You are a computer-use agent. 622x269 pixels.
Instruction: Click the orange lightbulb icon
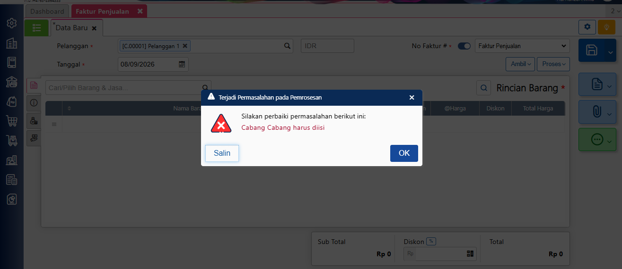pos(606,27)
